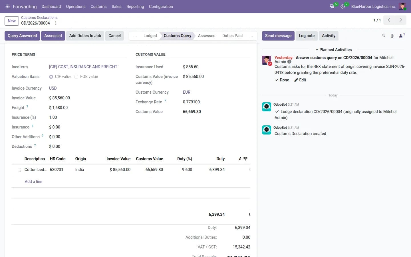411x257 pixels.
Task: Click the Add Duties to Job button
Action: [x=85, y=36]
